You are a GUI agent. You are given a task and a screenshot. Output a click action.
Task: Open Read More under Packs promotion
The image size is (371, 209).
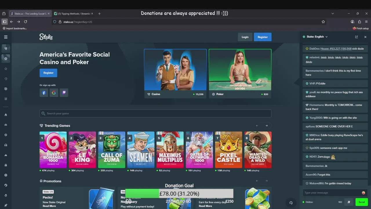pyautogui.click(x=49, y=206)
